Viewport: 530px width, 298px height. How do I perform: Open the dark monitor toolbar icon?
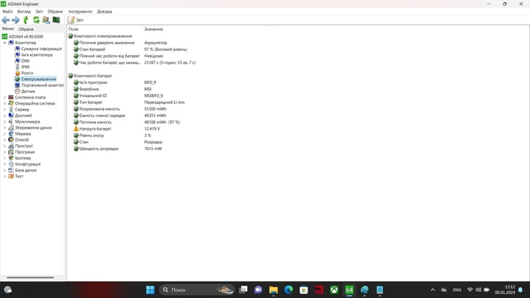[x=56, y=20]
